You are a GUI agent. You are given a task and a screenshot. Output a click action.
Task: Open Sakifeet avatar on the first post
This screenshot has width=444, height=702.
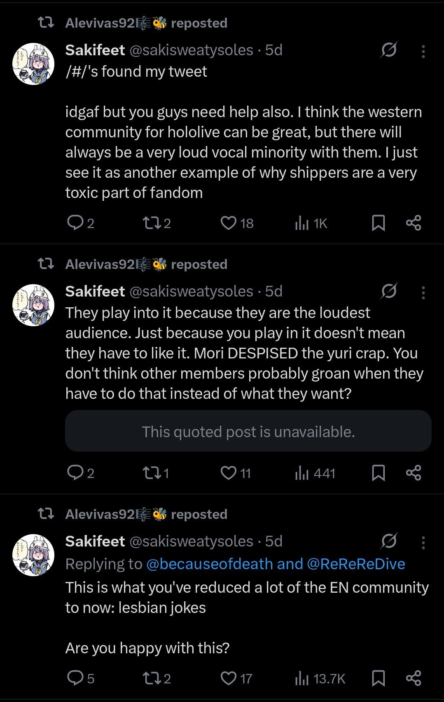point(33,64)
